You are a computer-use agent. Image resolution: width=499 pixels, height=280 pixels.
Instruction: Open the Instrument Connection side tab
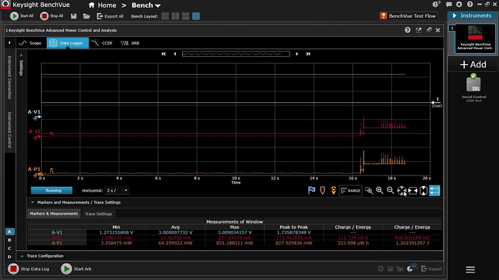(x=9, y=77)
